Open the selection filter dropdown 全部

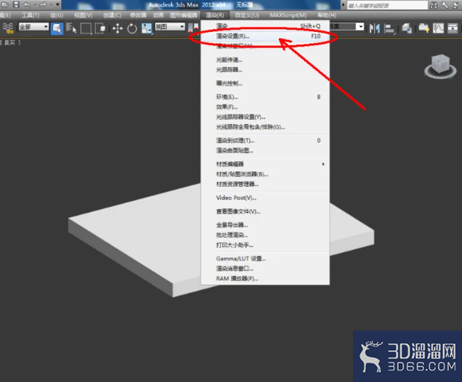(33, 27)
